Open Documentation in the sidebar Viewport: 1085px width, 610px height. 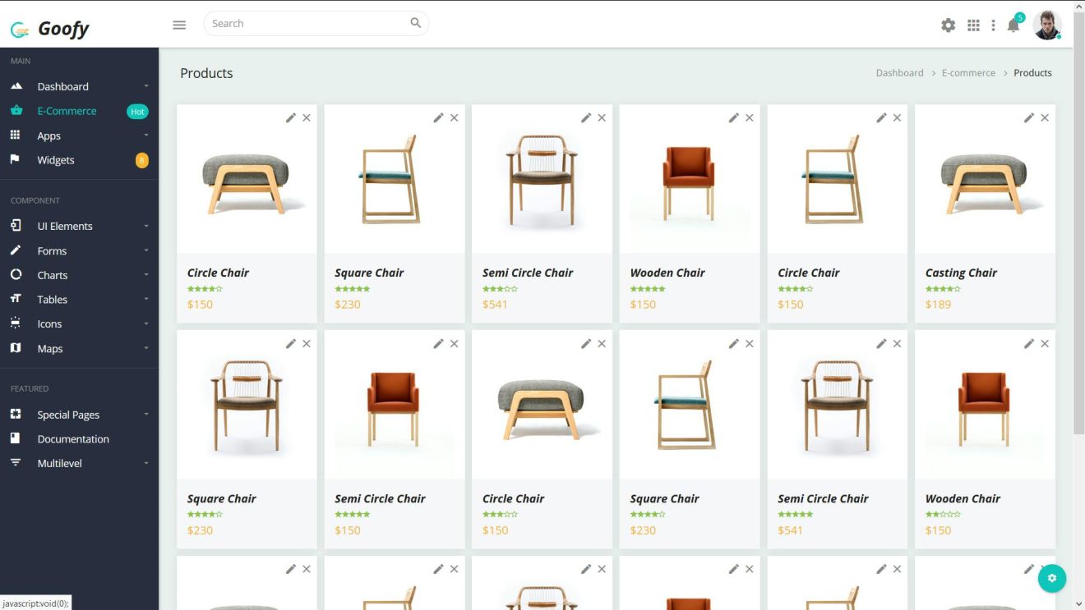point(73,439)
